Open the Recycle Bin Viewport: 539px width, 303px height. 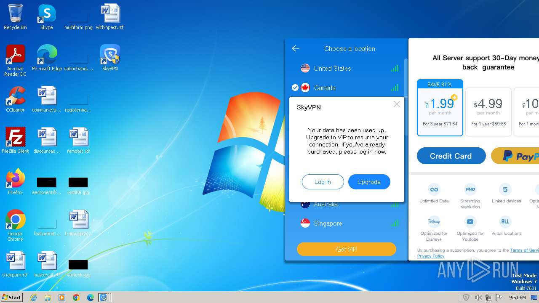tap(15, 17)
